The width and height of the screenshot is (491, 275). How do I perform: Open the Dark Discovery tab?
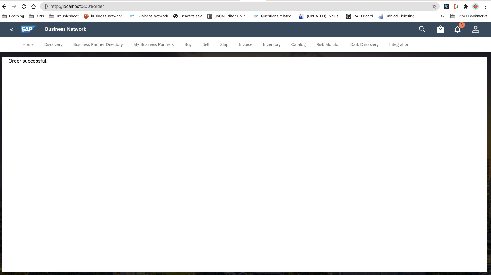[364, 44]
